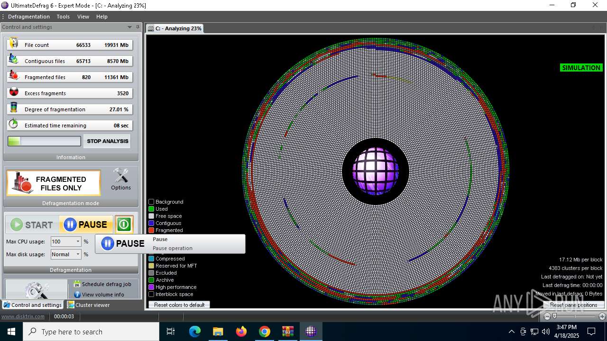Click the Compressed color swatch

151,259
